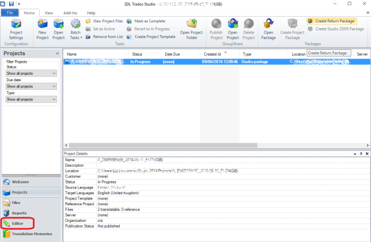Screen dimensions: 371x242
Task: Open the Batch Tasks menu
Action: pyautogui.click(x=76, y=28)
